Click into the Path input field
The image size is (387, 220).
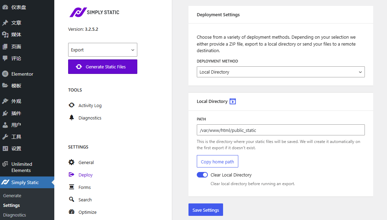[x=280, y=130]
